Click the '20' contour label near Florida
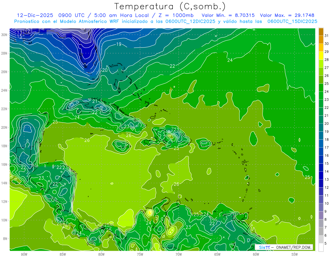Image resolution: width=334 pixels, height=258 pixels. (105, 70)
